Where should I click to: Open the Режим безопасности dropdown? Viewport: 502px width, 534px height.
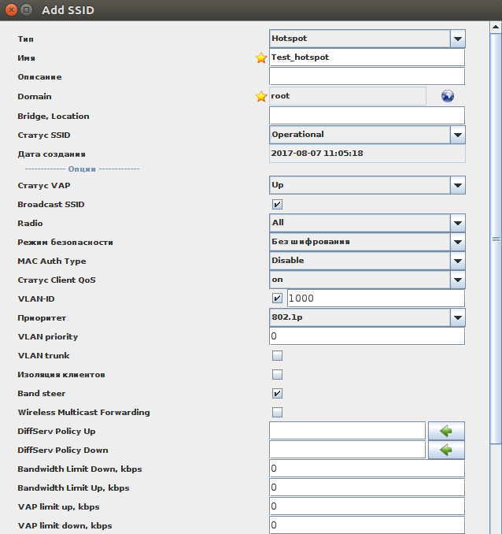click(x=457, y=242)
